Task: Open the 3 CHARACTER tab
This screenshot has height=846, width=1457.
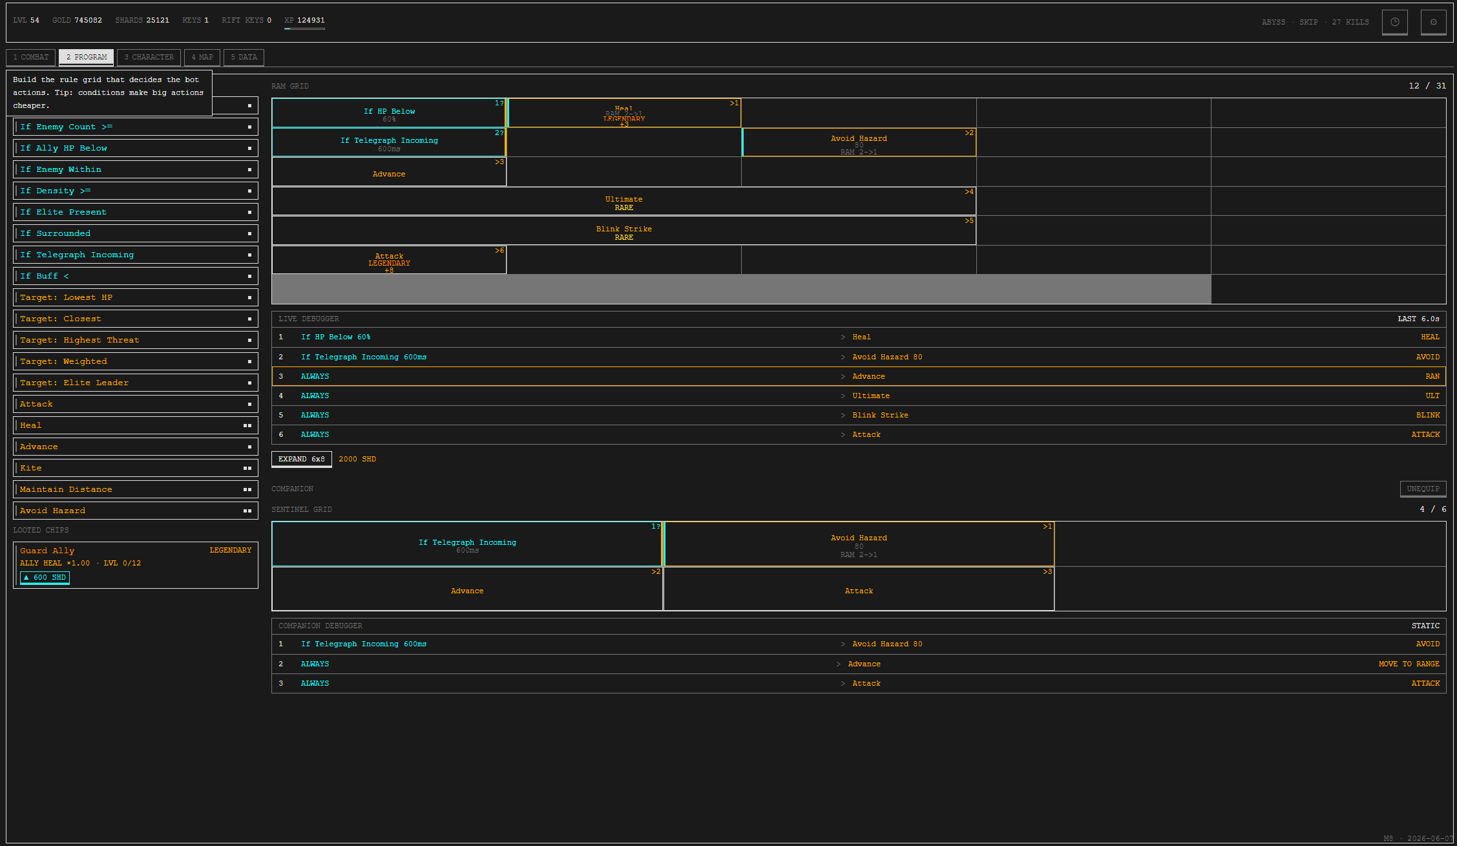Action: (x=149, y=58)
